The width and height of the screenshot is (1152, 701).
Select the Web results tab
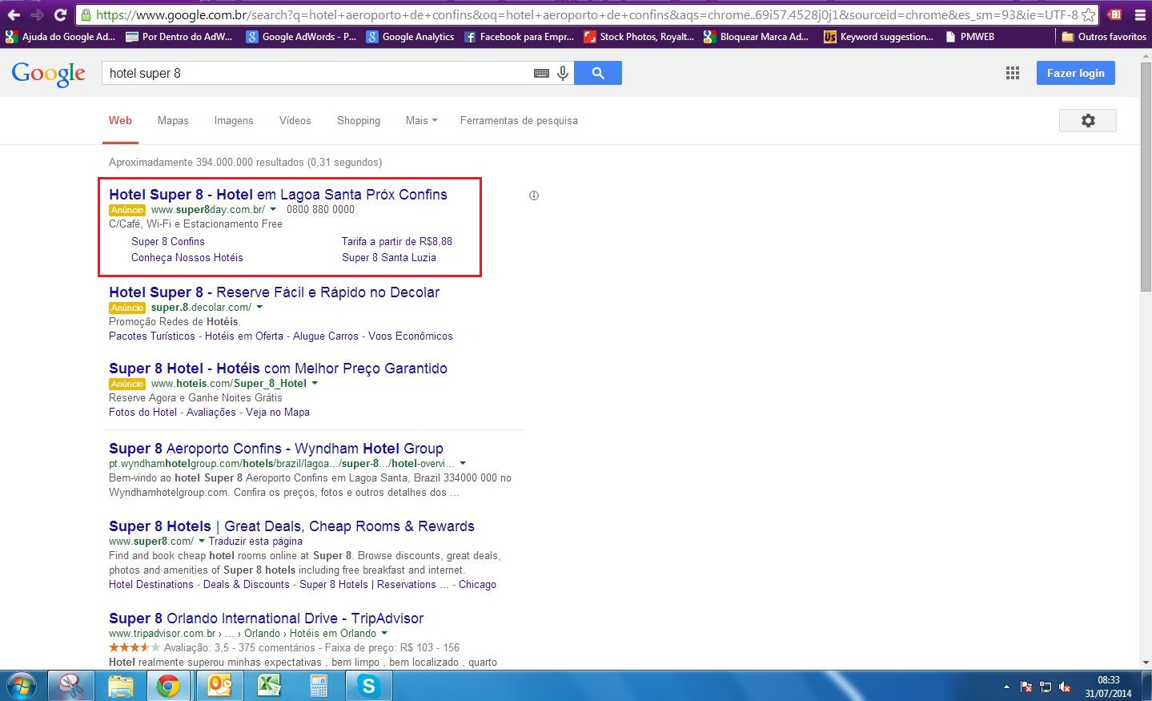point(120,120)
